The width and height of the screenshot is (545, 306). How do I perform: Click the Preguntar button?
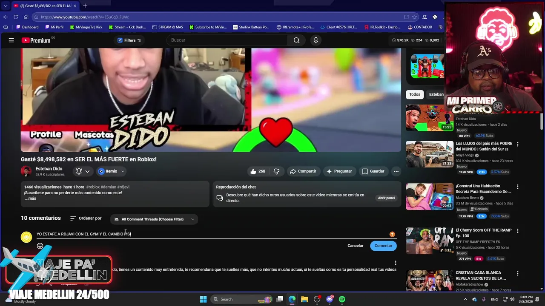coord(339,171)
